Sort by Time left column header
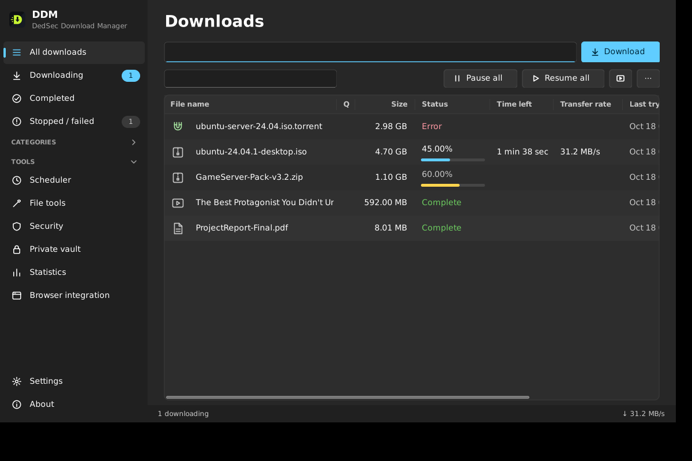 (521, 104)
